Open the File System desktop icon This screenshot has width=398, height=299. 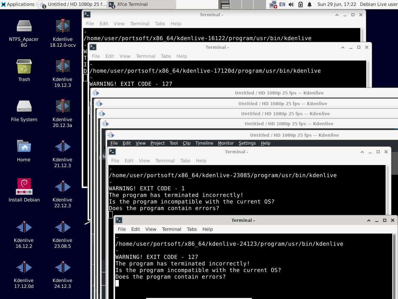24,110
